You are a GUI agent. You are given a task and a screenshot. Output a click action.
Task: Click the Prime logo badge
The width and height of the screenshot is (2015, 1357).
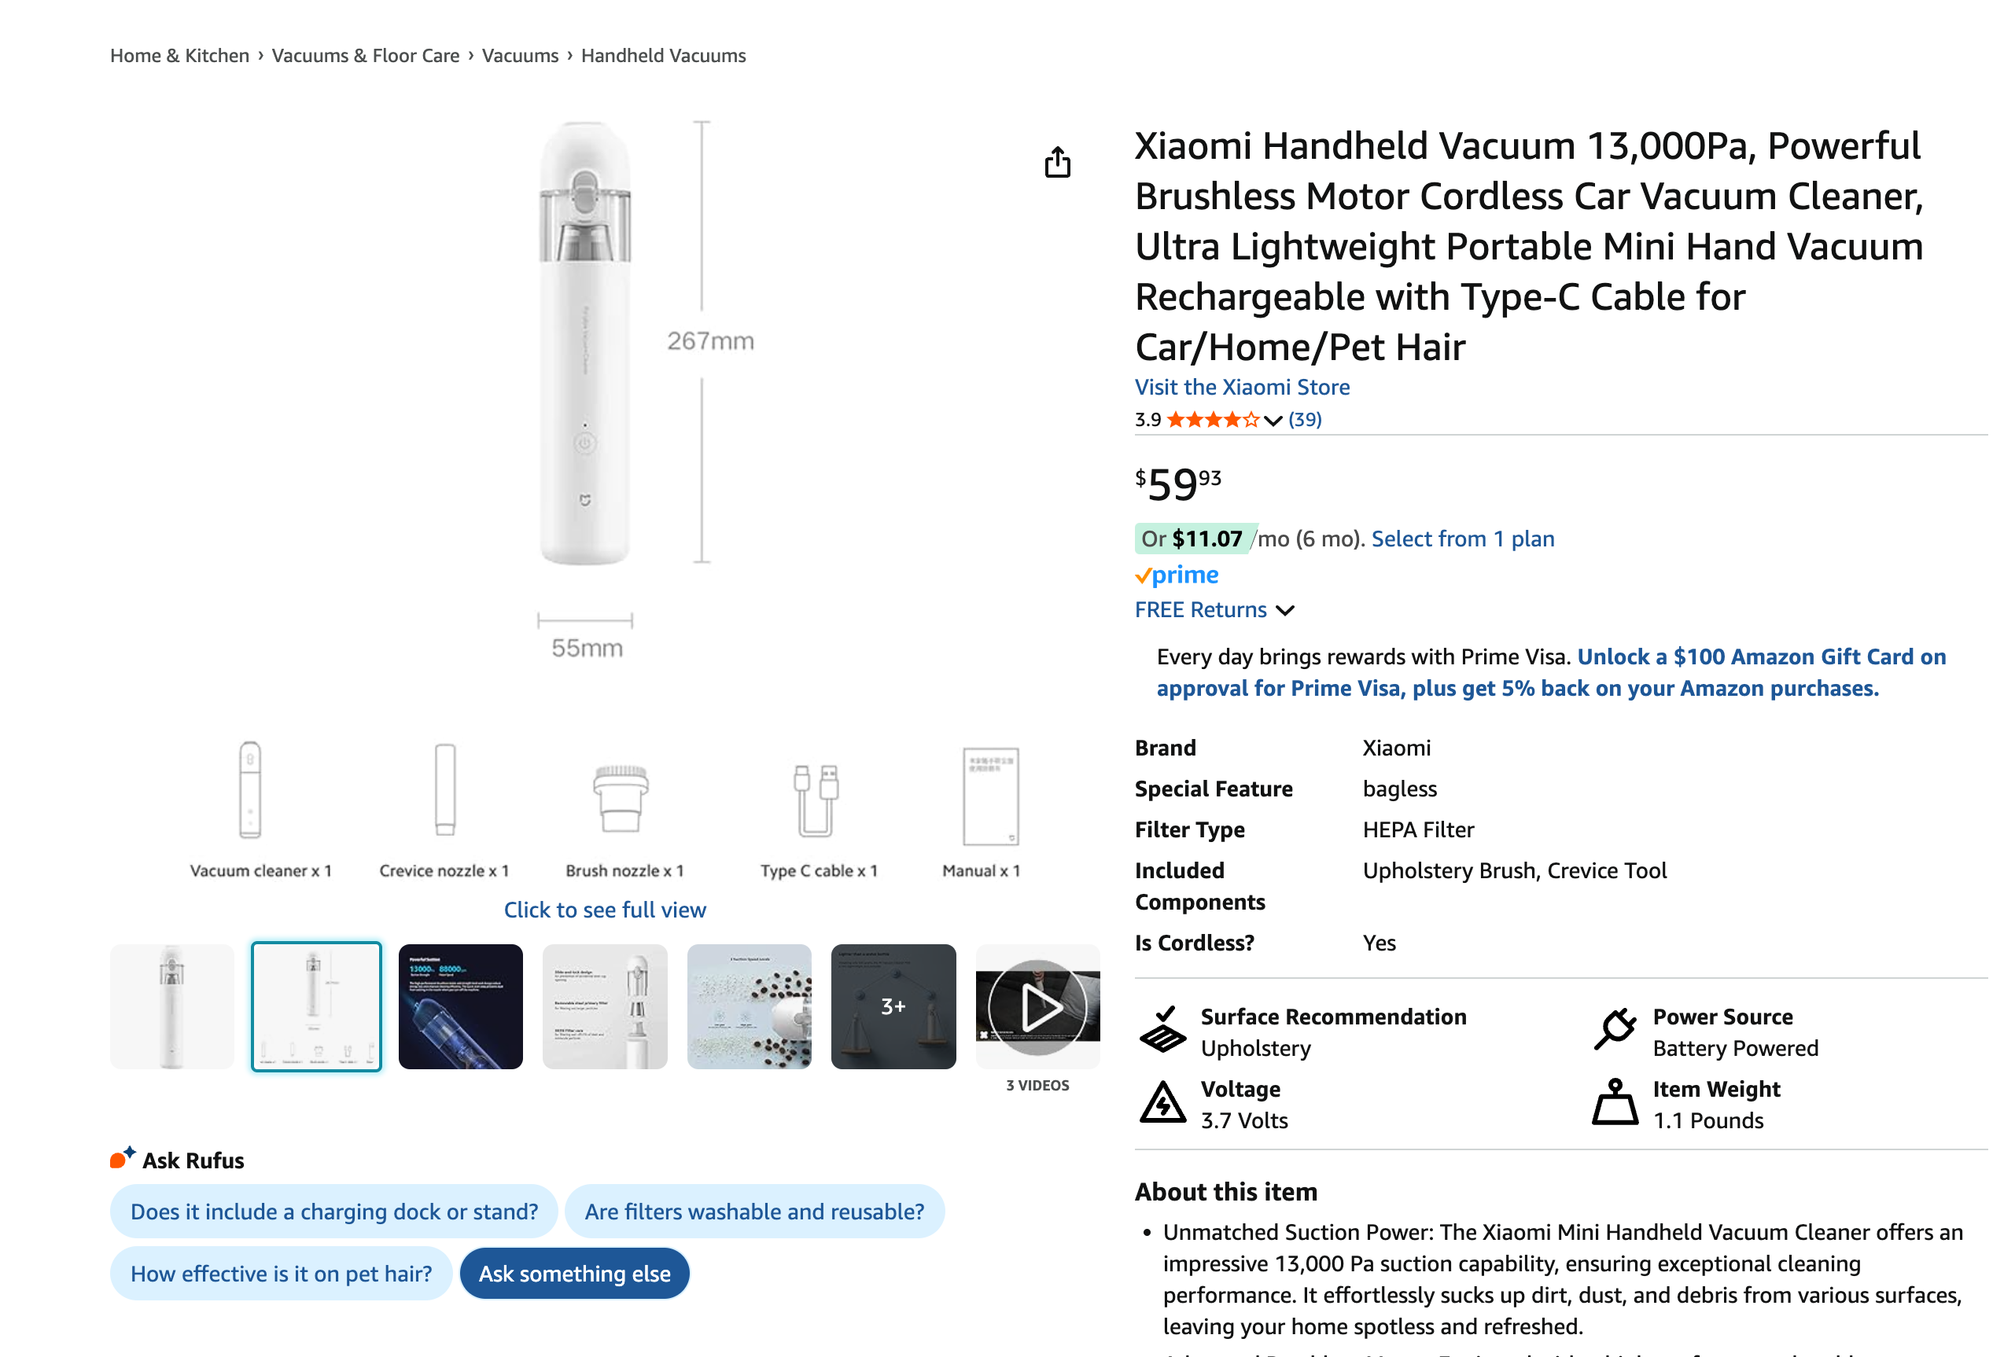1177,575
